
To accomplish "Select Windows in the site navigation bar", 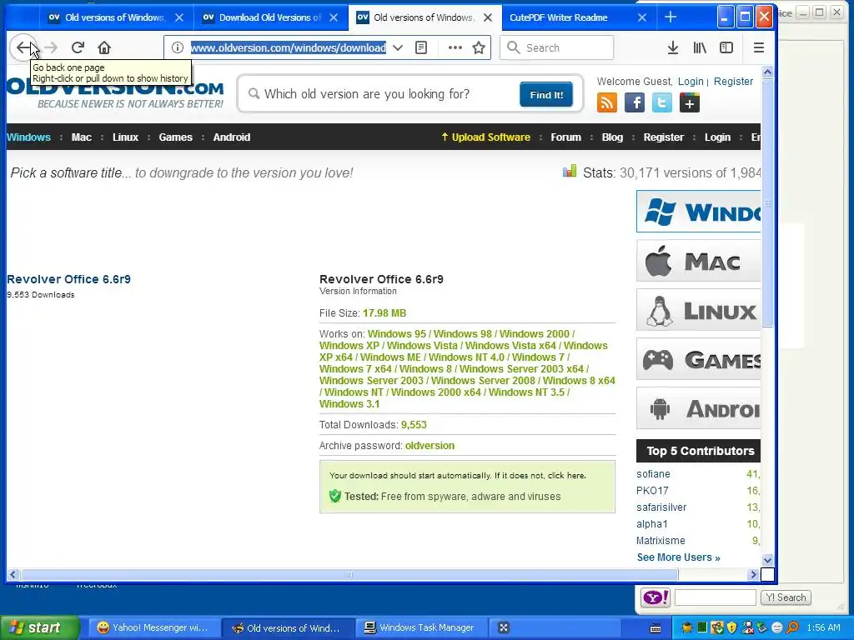I will tap(28, 137).
